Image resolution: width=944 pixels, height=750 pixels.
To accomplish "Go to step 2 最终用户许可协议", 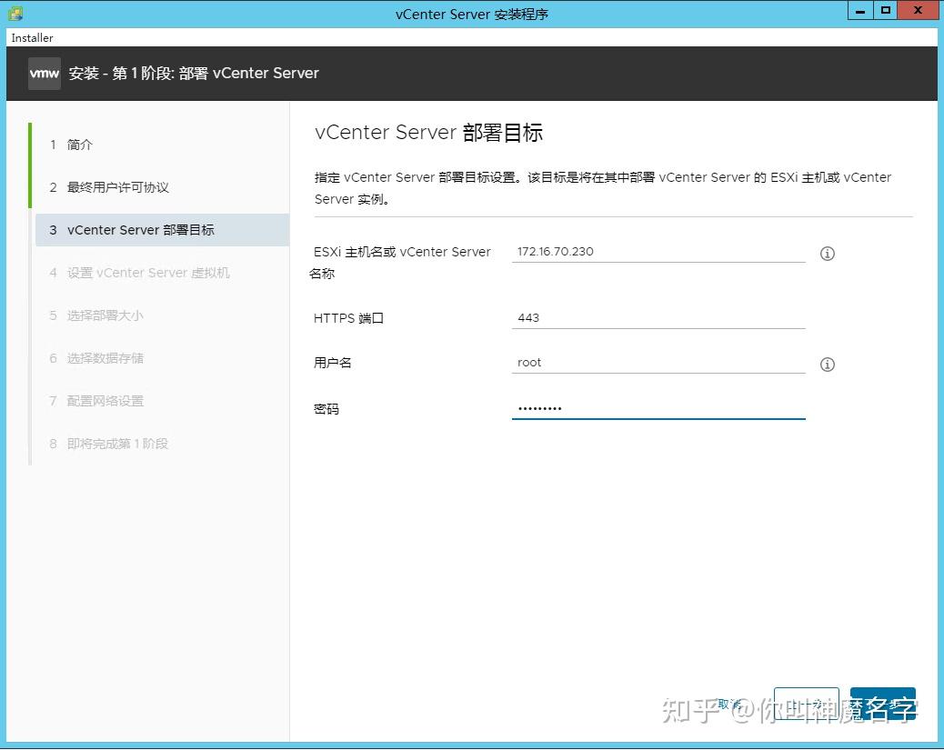I will (109, 187).
